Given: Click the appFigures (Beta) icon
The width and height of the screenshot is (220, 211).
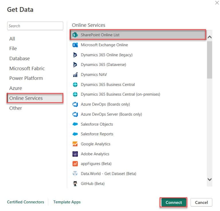Looking at the screenshot, I should (75, 164).
